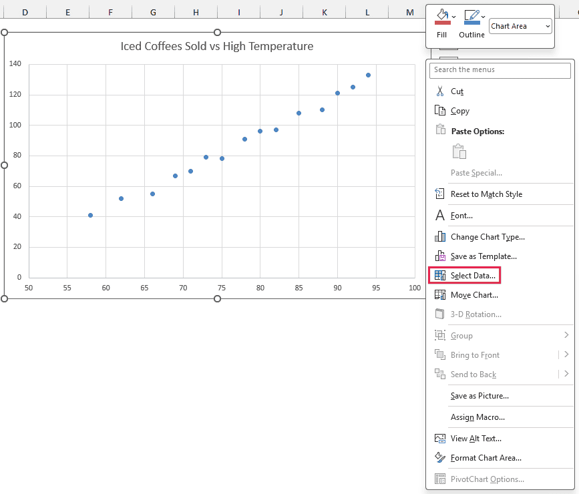579x494 pixels.
Task: Click the Font letter A icon
Action: tap(440, 215)
